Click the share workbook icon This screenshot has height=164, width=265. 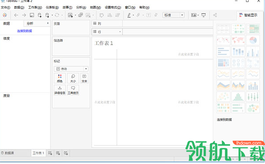(215, 15)
